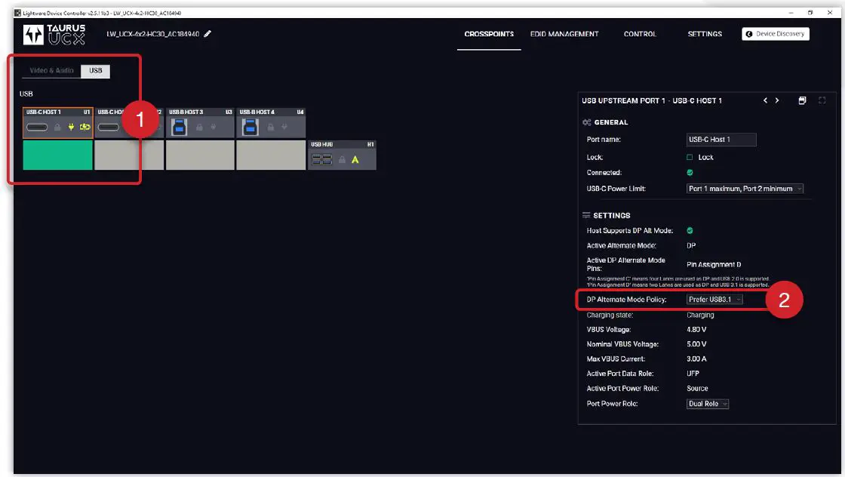
Task: Click device name LW_UCX-4x2-HC30 text
Action: point(153,34)
